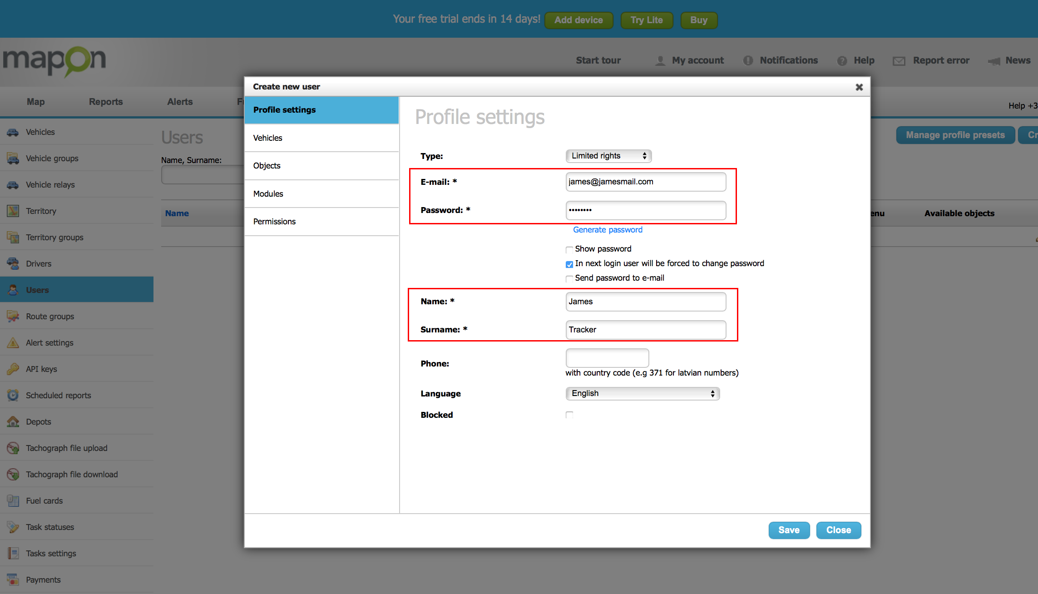
Task: Click the Add device button
Action: [x=578, y=20]
